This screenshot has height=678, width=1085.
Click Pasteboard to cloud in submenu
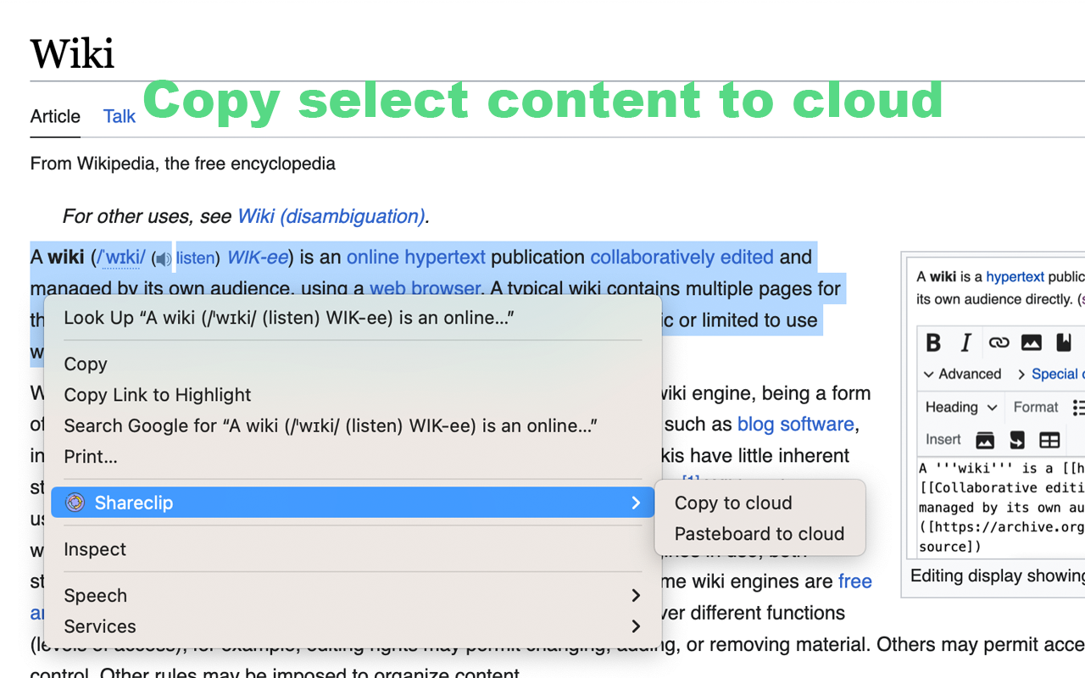[759, 534]
